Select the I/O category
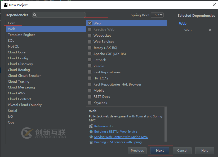Screen dimensions: 218x157 [x=46, y=117]
